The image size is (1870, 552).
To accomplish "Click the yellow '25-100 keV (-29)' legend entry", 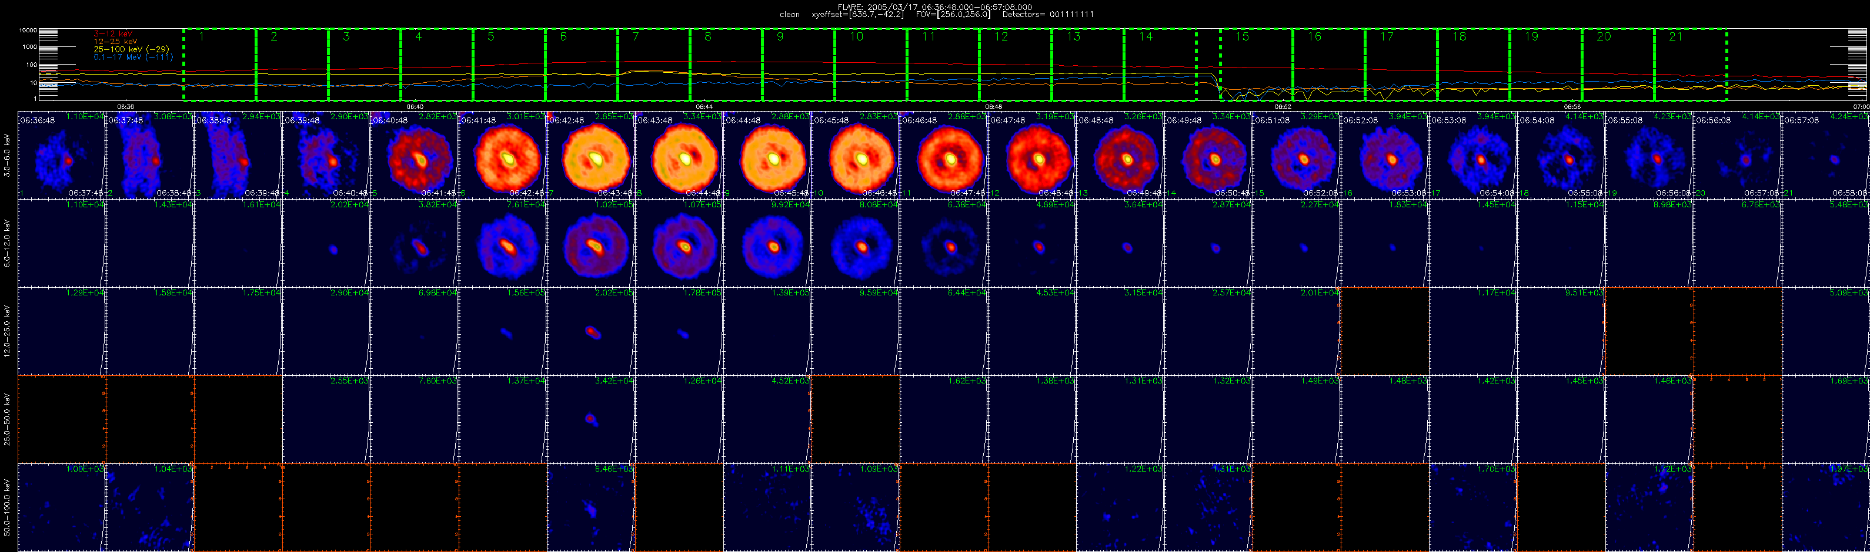I will click(x=131, y=49).
